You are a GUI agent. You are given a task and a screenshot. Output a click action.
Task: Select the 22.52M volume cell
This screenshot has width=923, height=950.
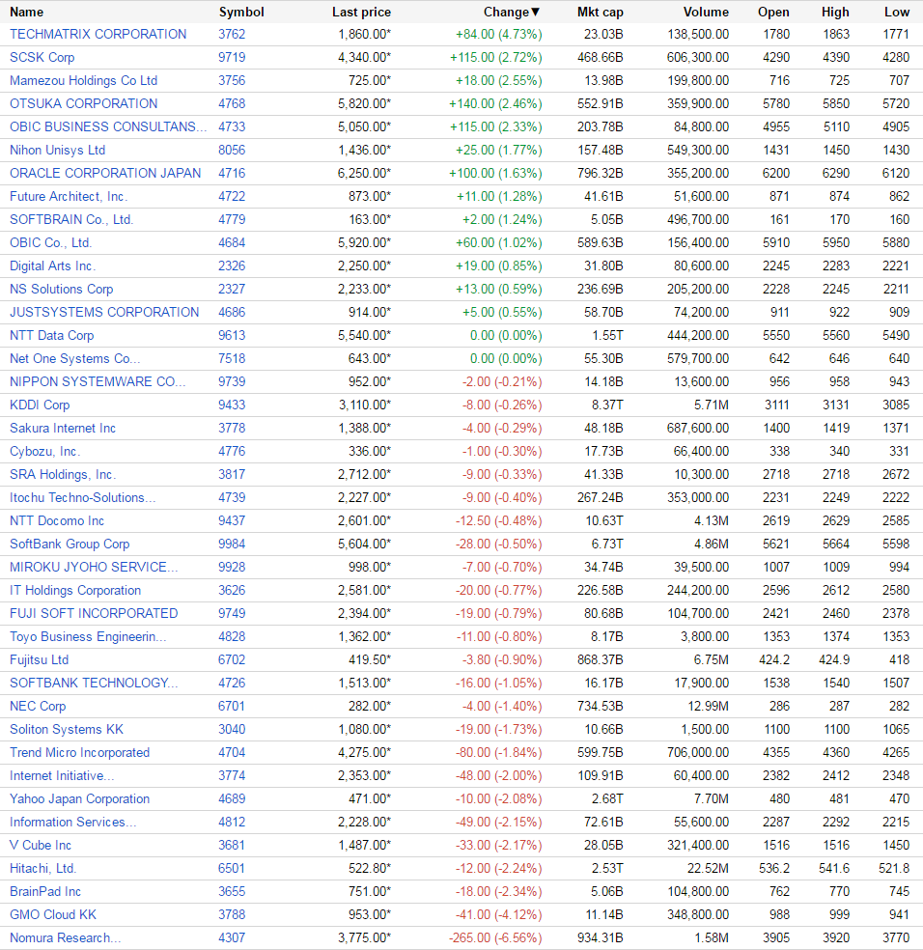(708, 868)
